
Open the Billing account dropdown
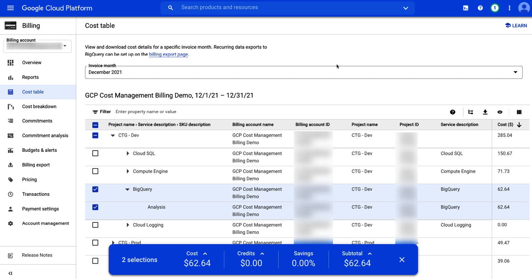(37, 46)
